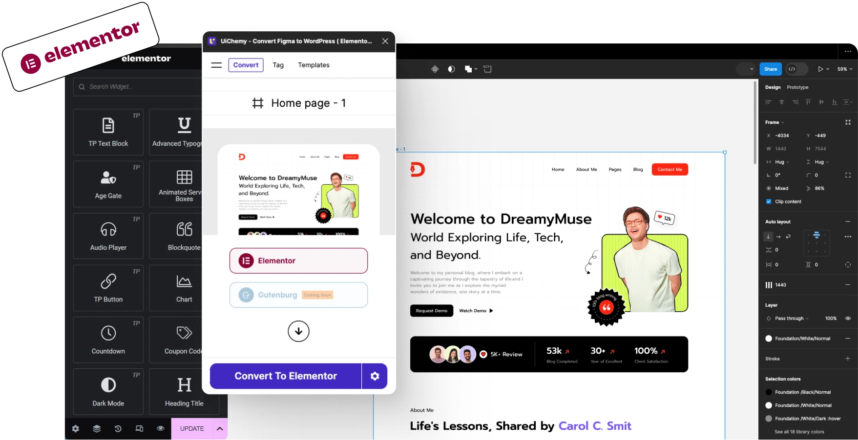Open Elementor site settings gear icon
The height and width of the screenshot is (440, 858).
point(75,428)
